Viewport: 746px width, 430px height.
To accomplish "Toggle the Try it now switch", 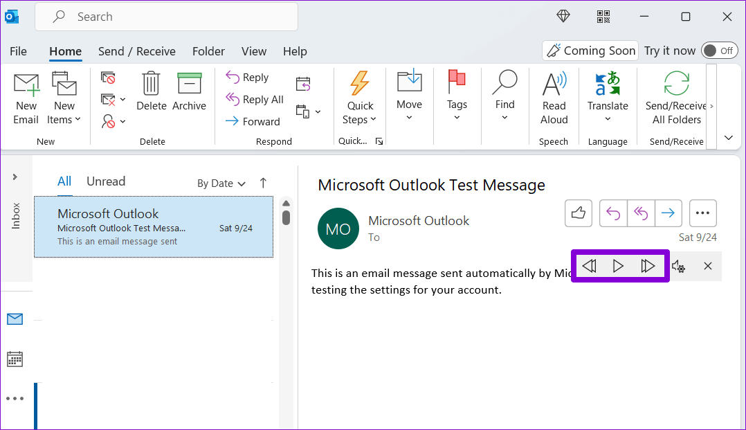I will pos(719,51).
